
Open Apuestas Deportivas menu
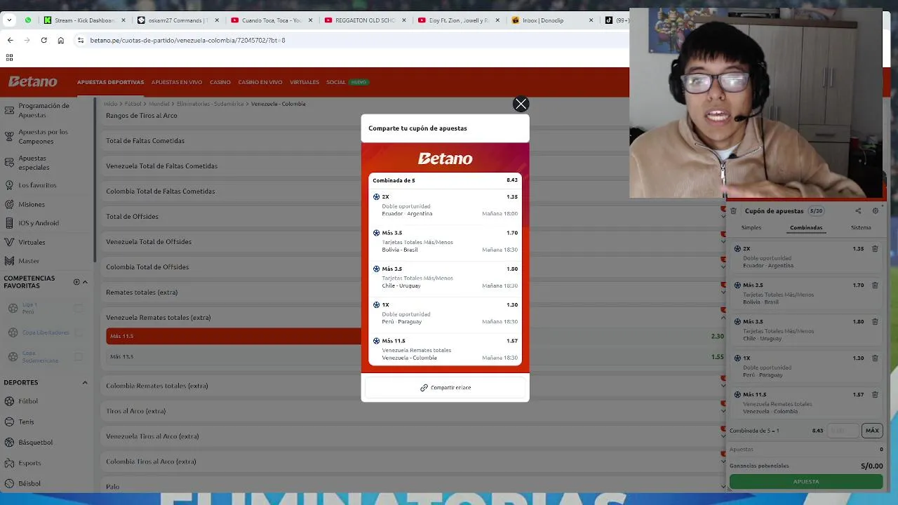(110, 82)
